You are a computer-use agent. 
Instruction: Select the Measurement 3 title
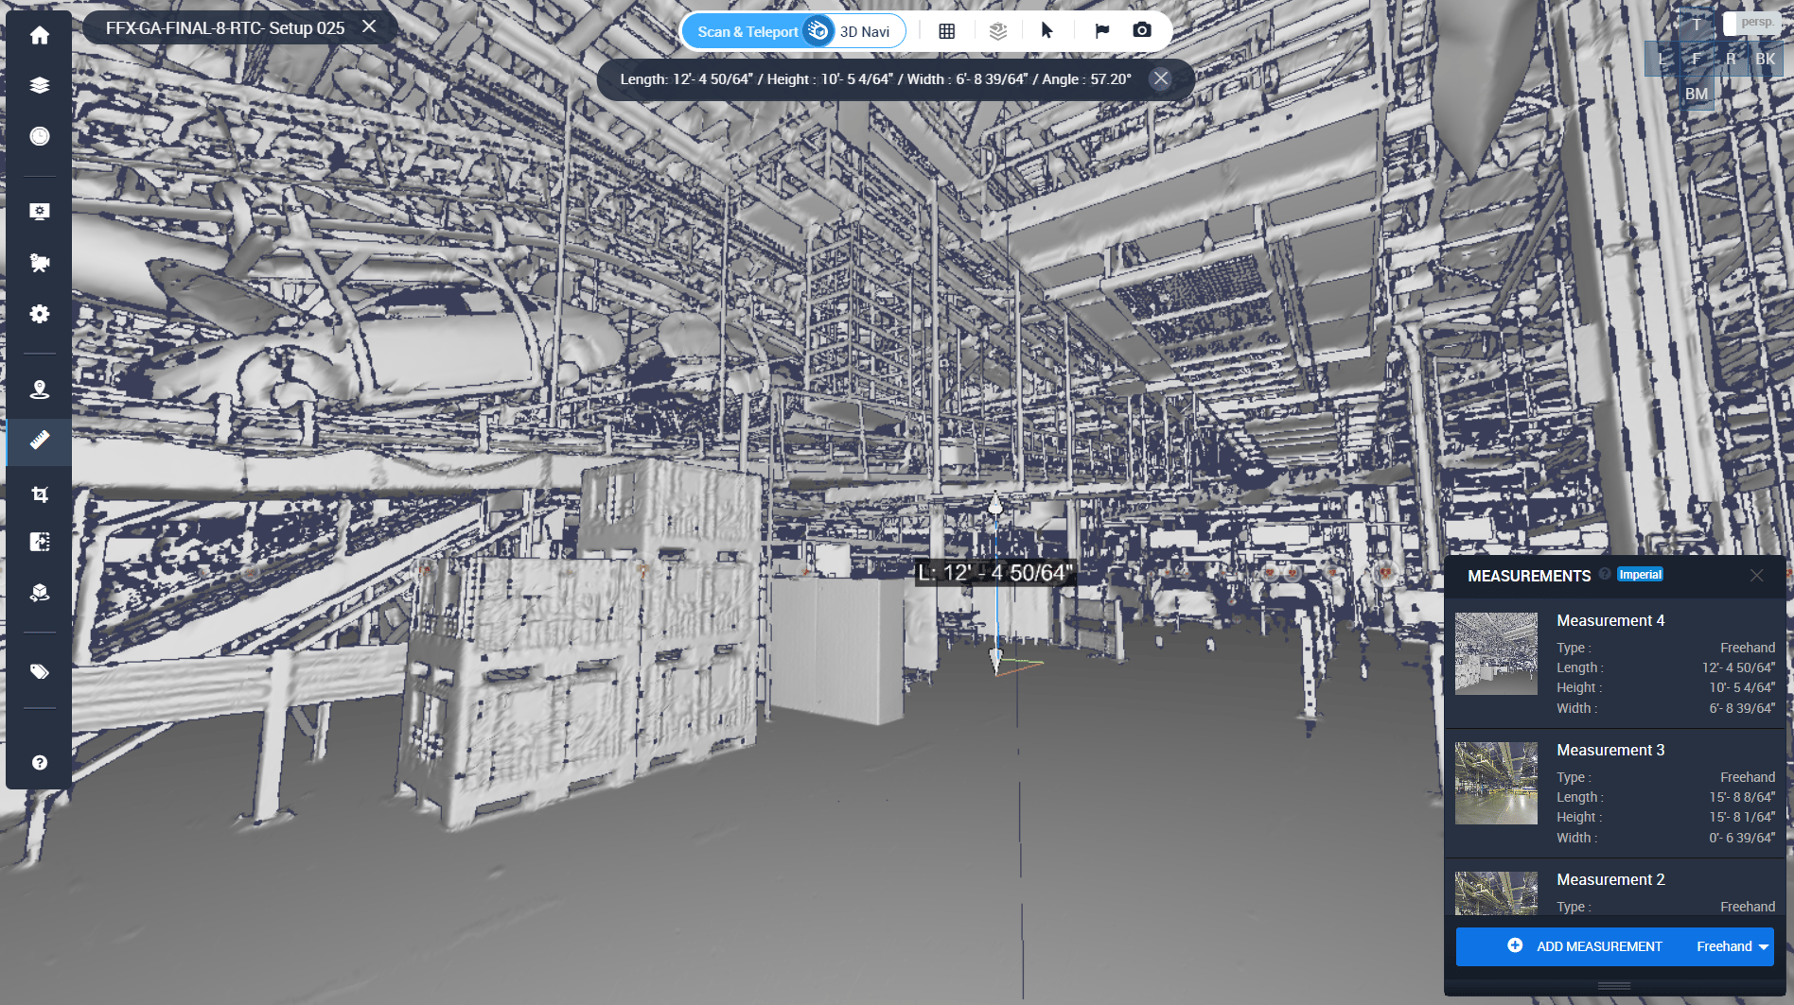[1610, 750]
